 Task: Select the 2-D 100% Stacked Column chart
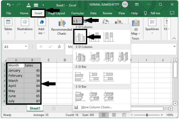[x=109, y=37]
